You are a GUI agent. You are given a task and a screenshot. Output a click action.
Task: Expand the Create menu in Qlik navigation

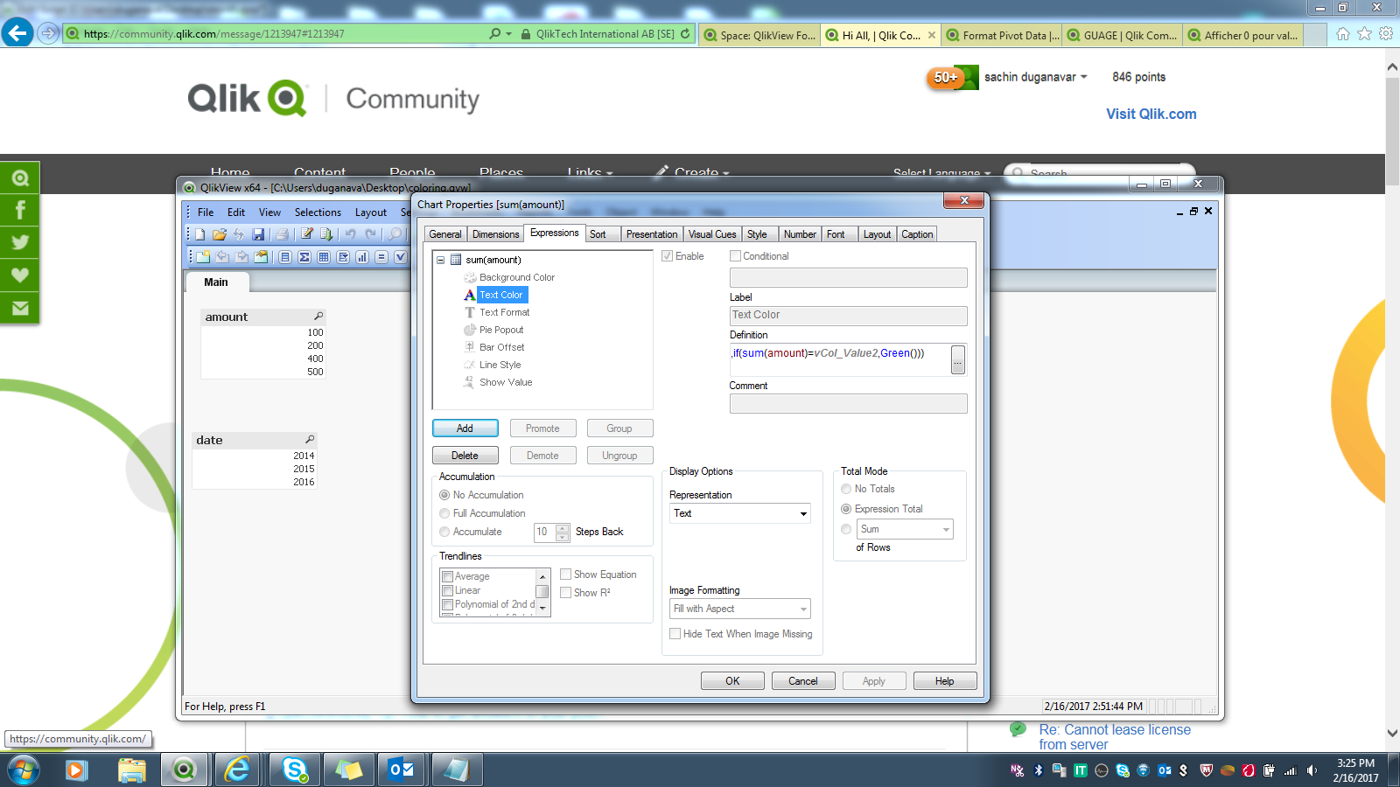click(691, 172)
